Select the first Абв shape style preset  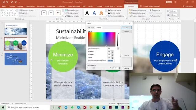tap(44, 13)
